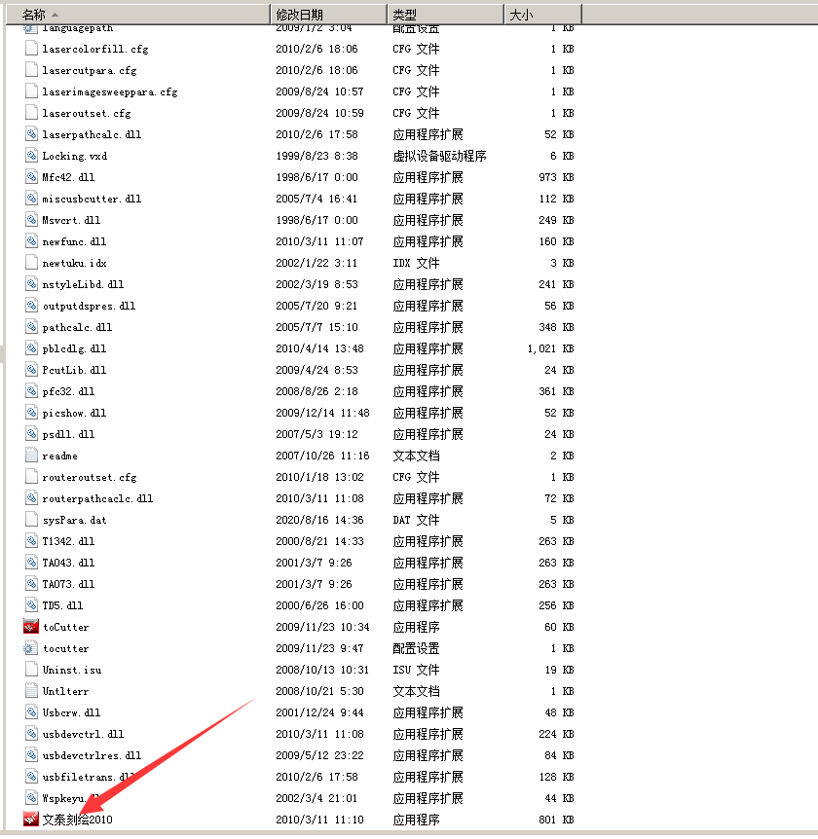Click the laserimagesweeppara.cfg file name

tap(109, 91)
